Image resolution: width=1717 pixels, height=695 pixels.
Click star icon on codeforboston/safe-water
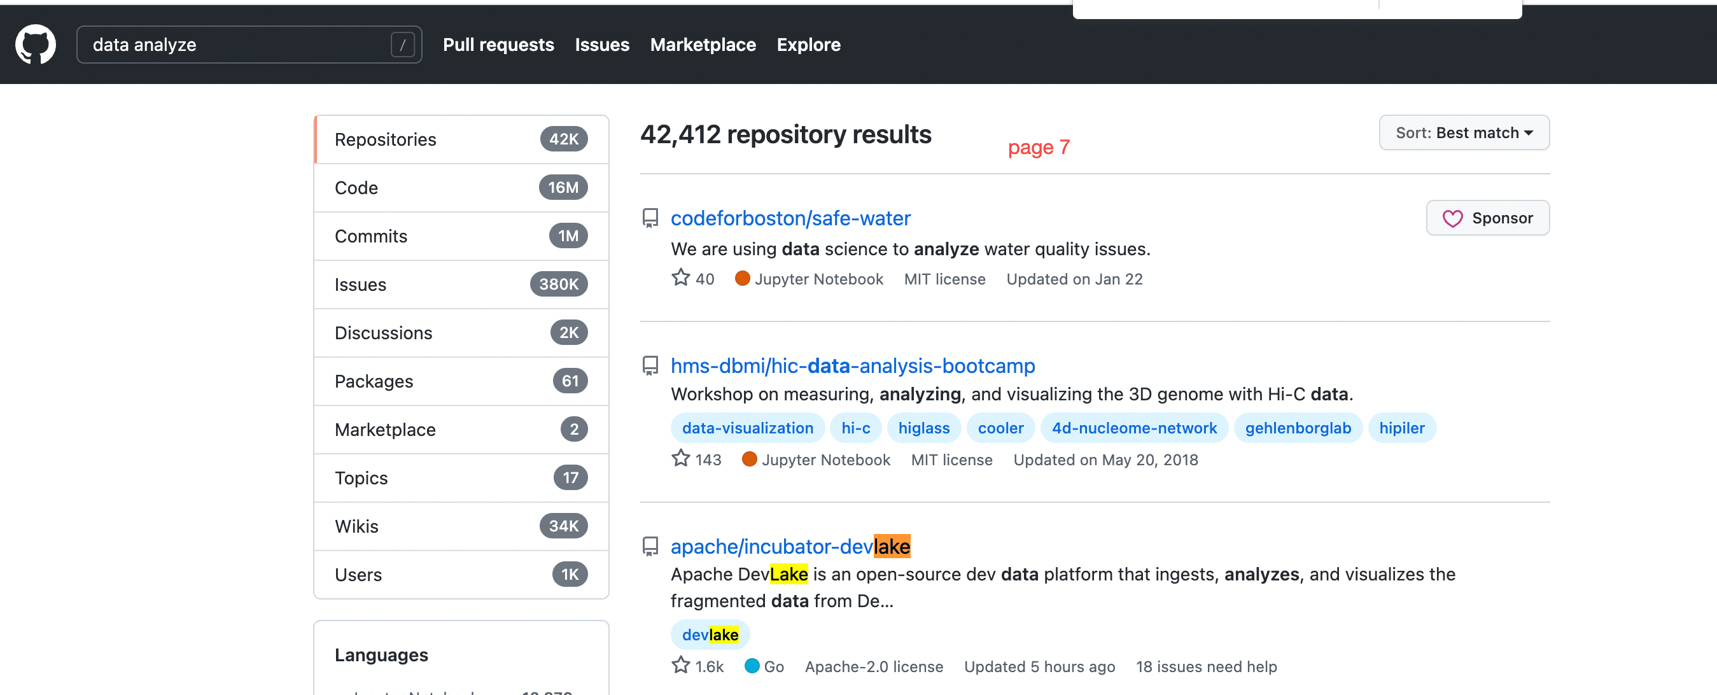click(680, 278)
